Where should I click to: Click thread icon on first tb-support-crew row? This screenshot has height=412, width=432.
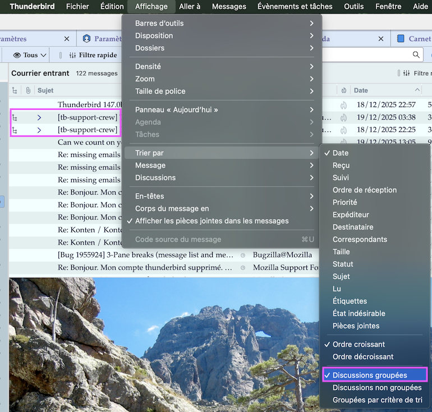(15, 117)
